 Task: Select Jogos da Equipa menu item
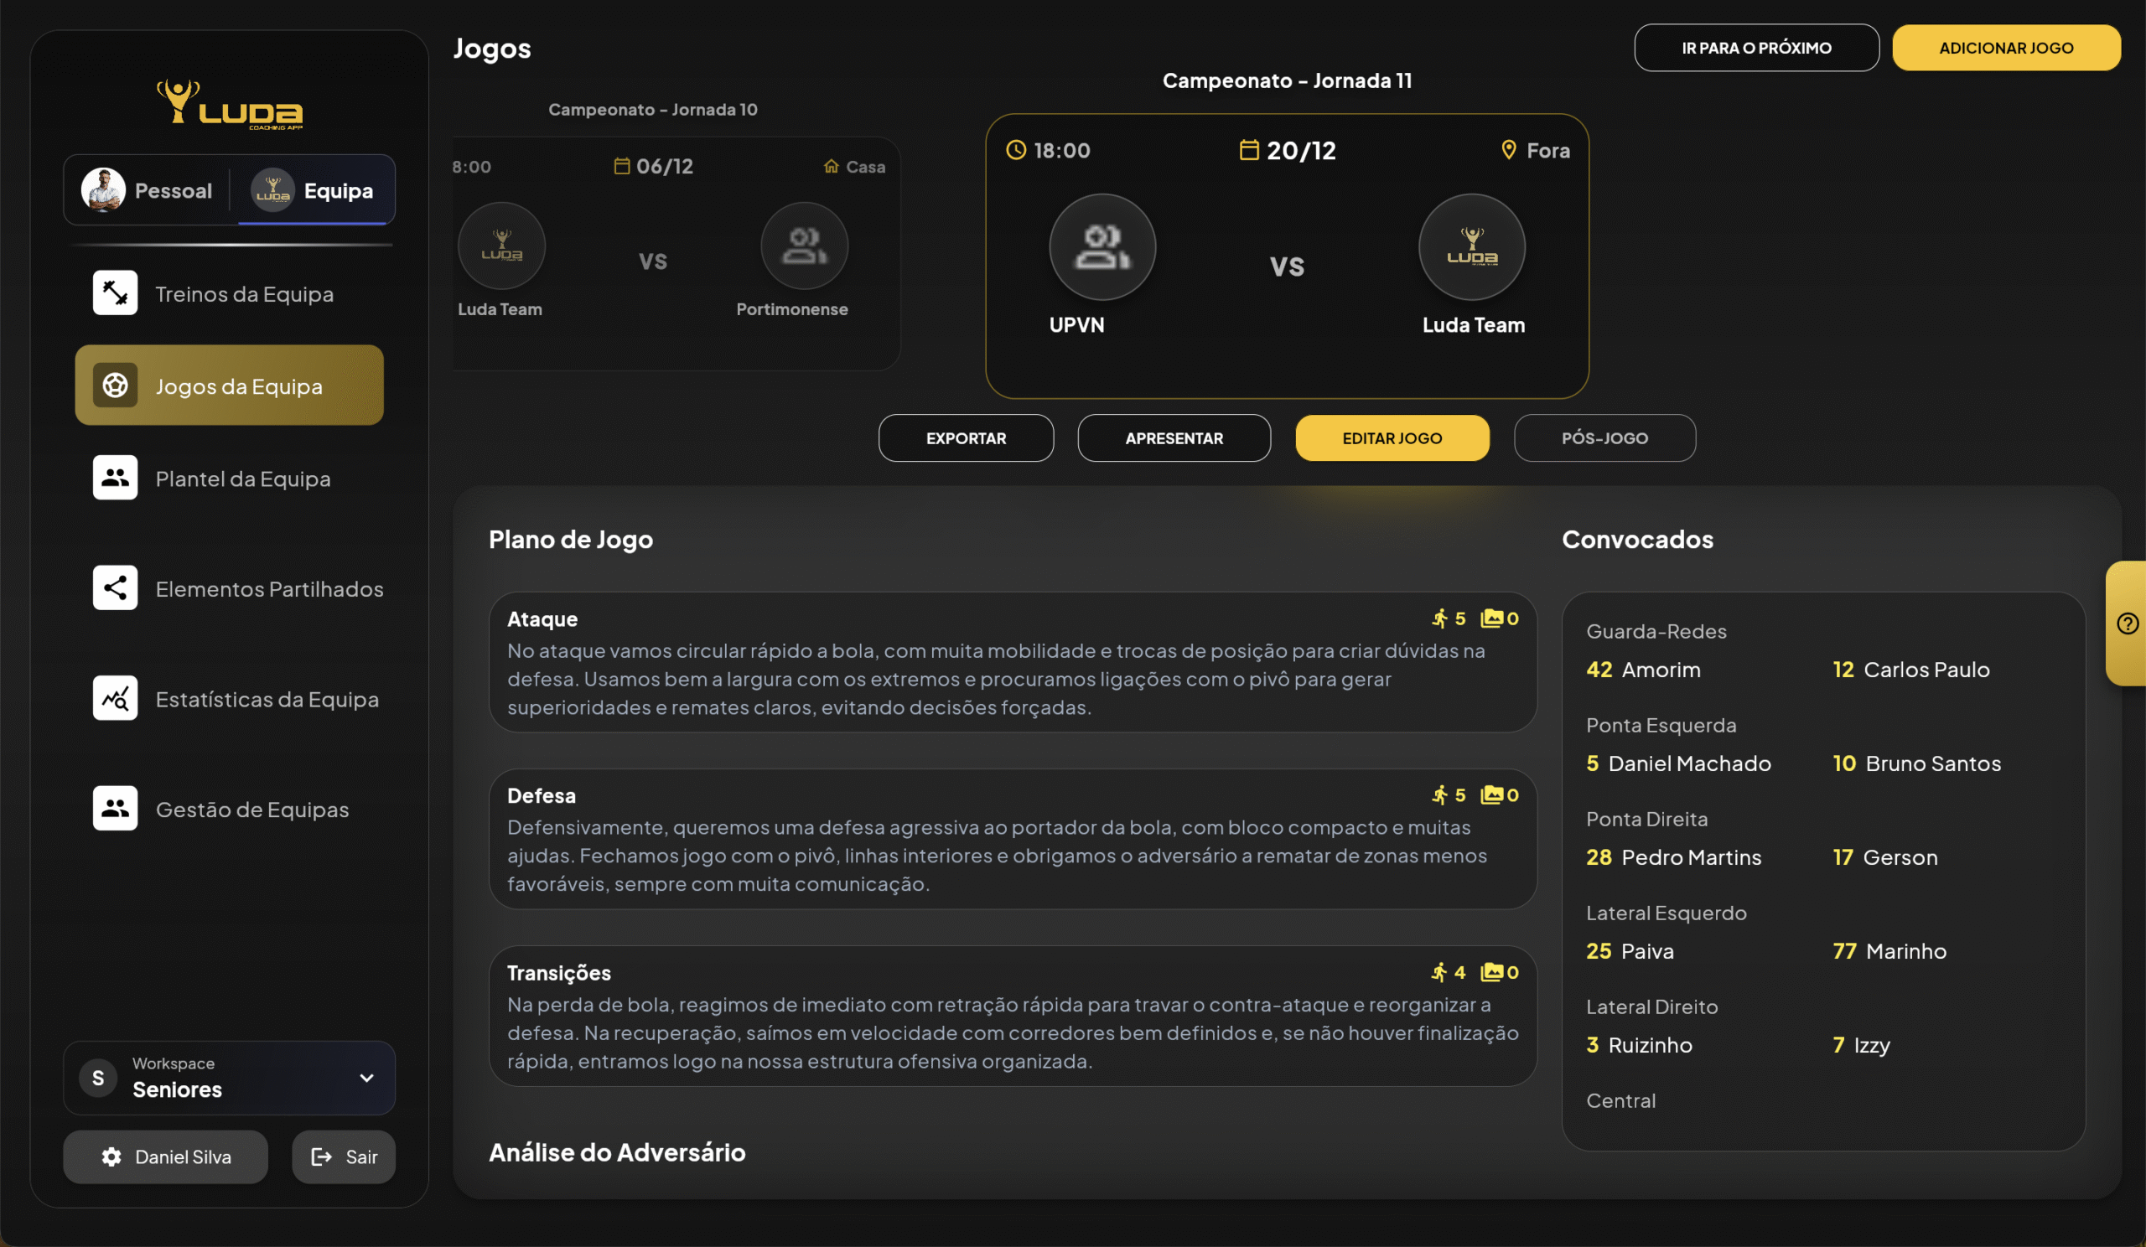point(229,385)
